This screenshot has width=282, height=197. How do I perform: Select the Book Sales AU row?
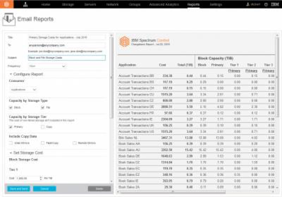click(197, 150)
